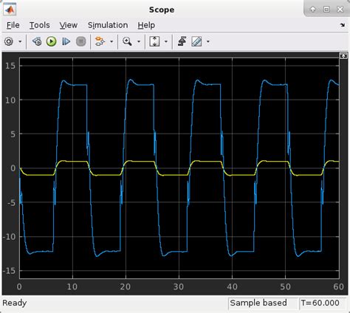Open Configuration Properties gear icon
Image resolution: width=350 pixels, height=313 pixels.
click(x=9, y=41)
